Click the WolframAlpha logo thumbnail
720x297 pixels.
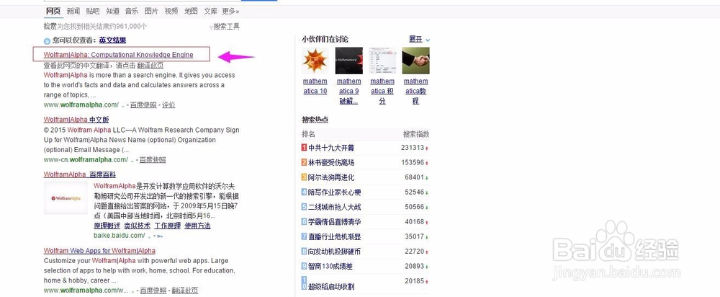66,198
